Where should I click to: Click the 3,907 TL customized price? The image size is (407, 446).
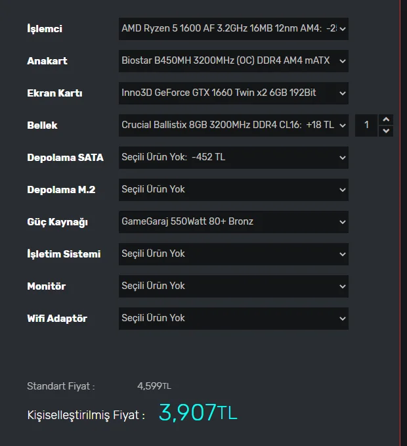(198, 413)
